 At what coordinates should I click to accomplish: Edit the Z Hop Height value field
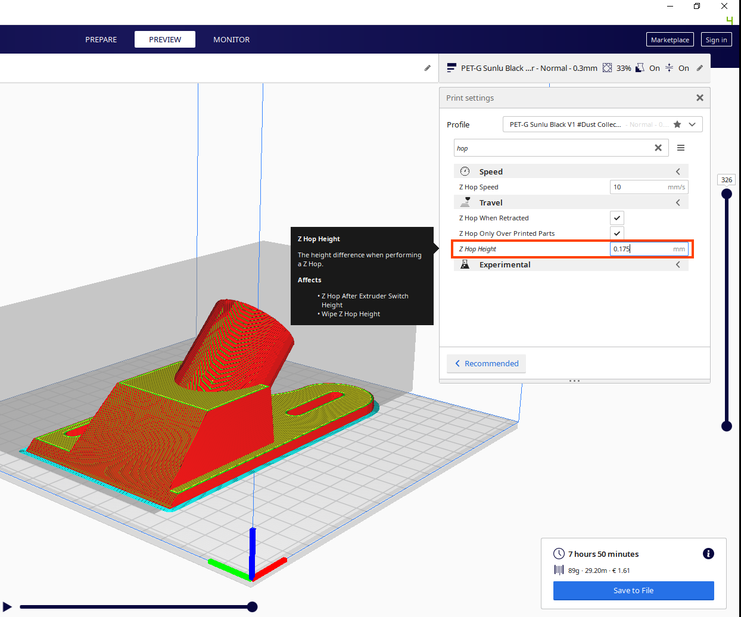click(x=649, y=249)
